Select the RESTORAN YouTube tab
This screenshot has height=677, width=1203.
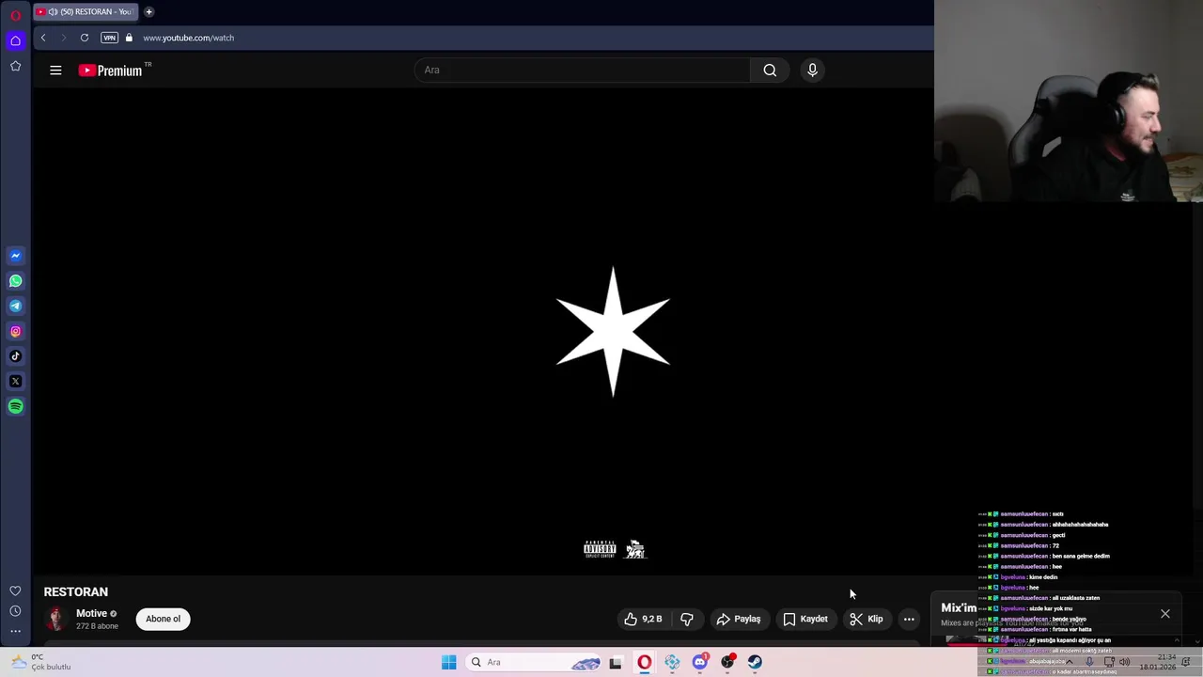(x=85, y=12)
